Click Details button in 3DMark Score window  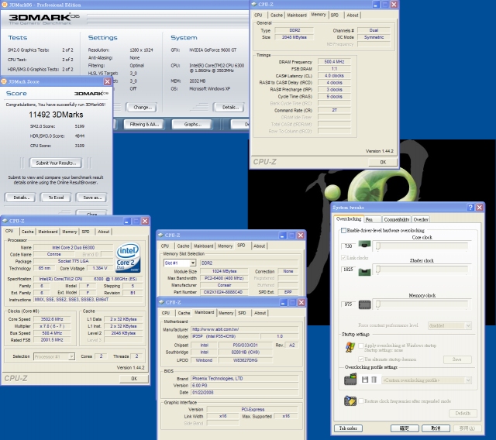point(21,198)
